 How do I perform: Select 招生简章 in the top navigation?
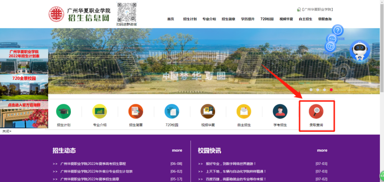229,19
